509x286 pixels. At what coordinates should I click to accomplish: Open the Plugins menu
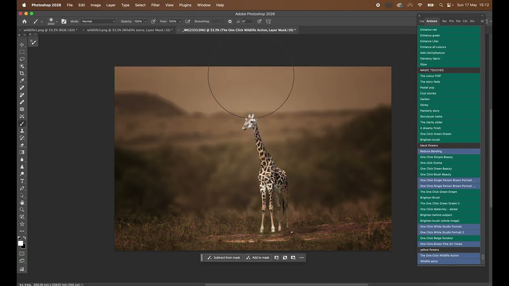tap(185, 5)
